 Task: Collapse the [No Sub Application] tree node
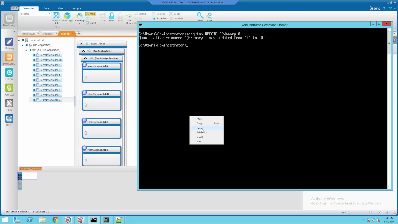pos(26,50)
